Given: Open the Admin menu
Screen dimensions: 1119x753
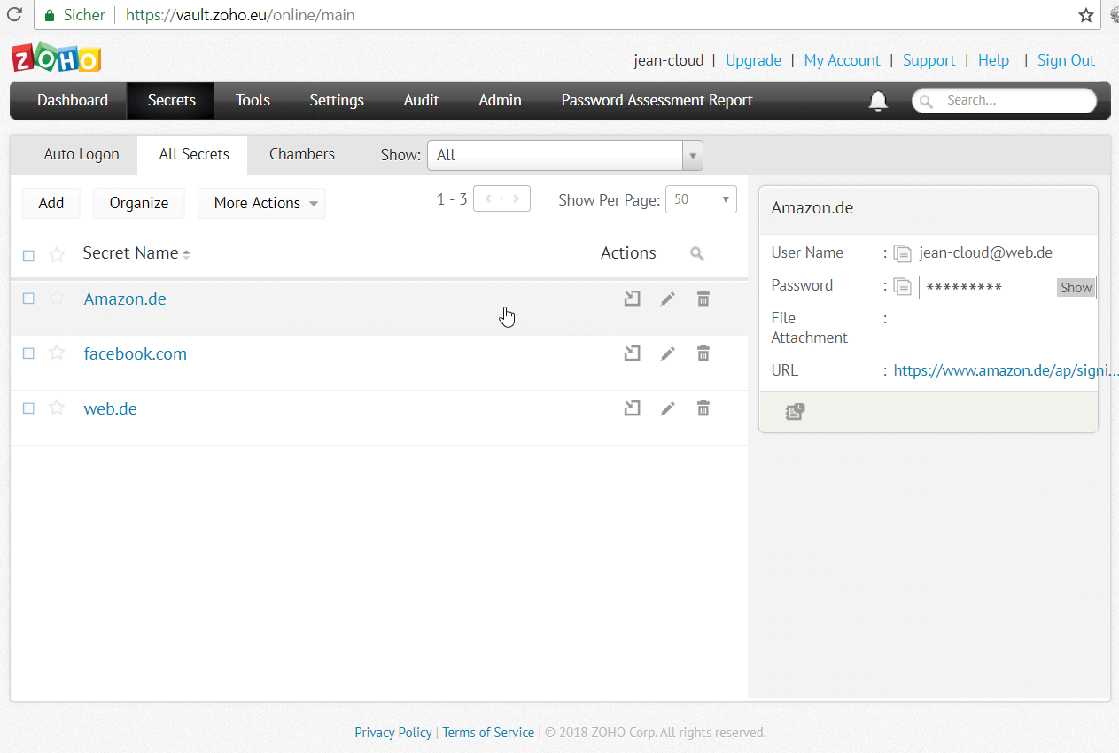Looking at the screenshot, I should click(x=500, y=100).
